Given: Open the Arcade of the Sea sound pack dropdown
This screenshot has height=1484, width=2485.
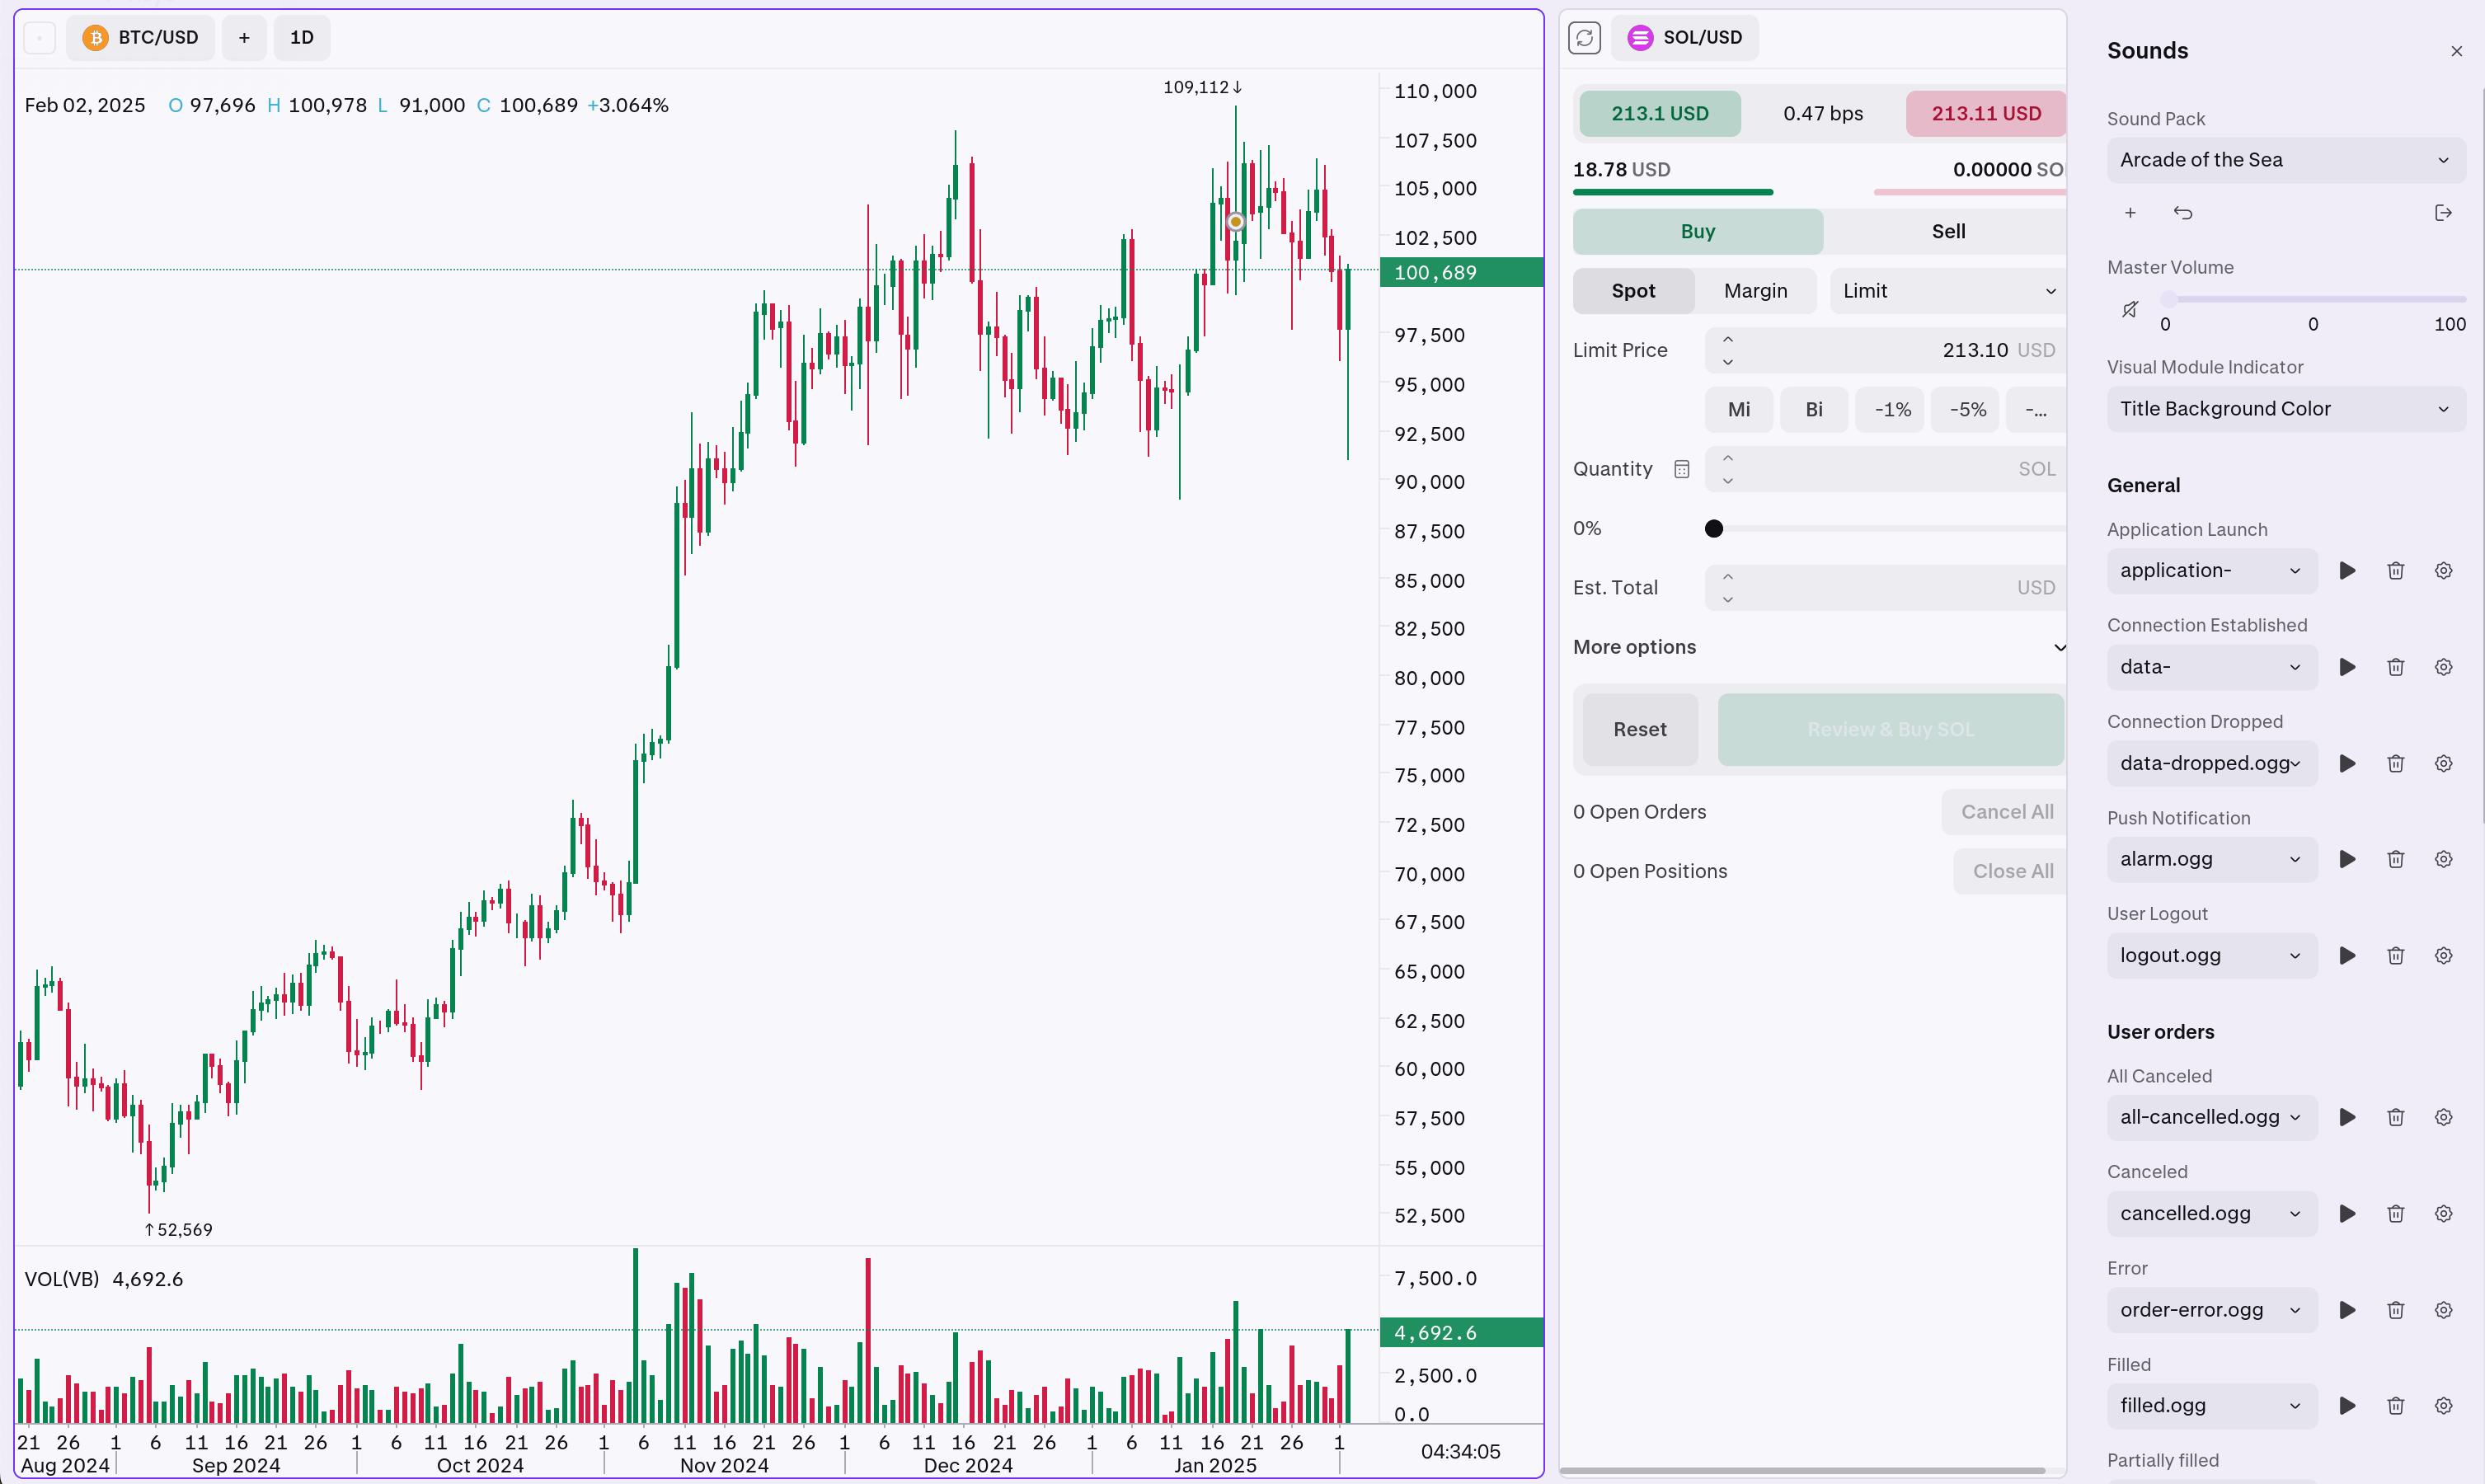Looking at the screenshot, I should (x=2286, y=159).
